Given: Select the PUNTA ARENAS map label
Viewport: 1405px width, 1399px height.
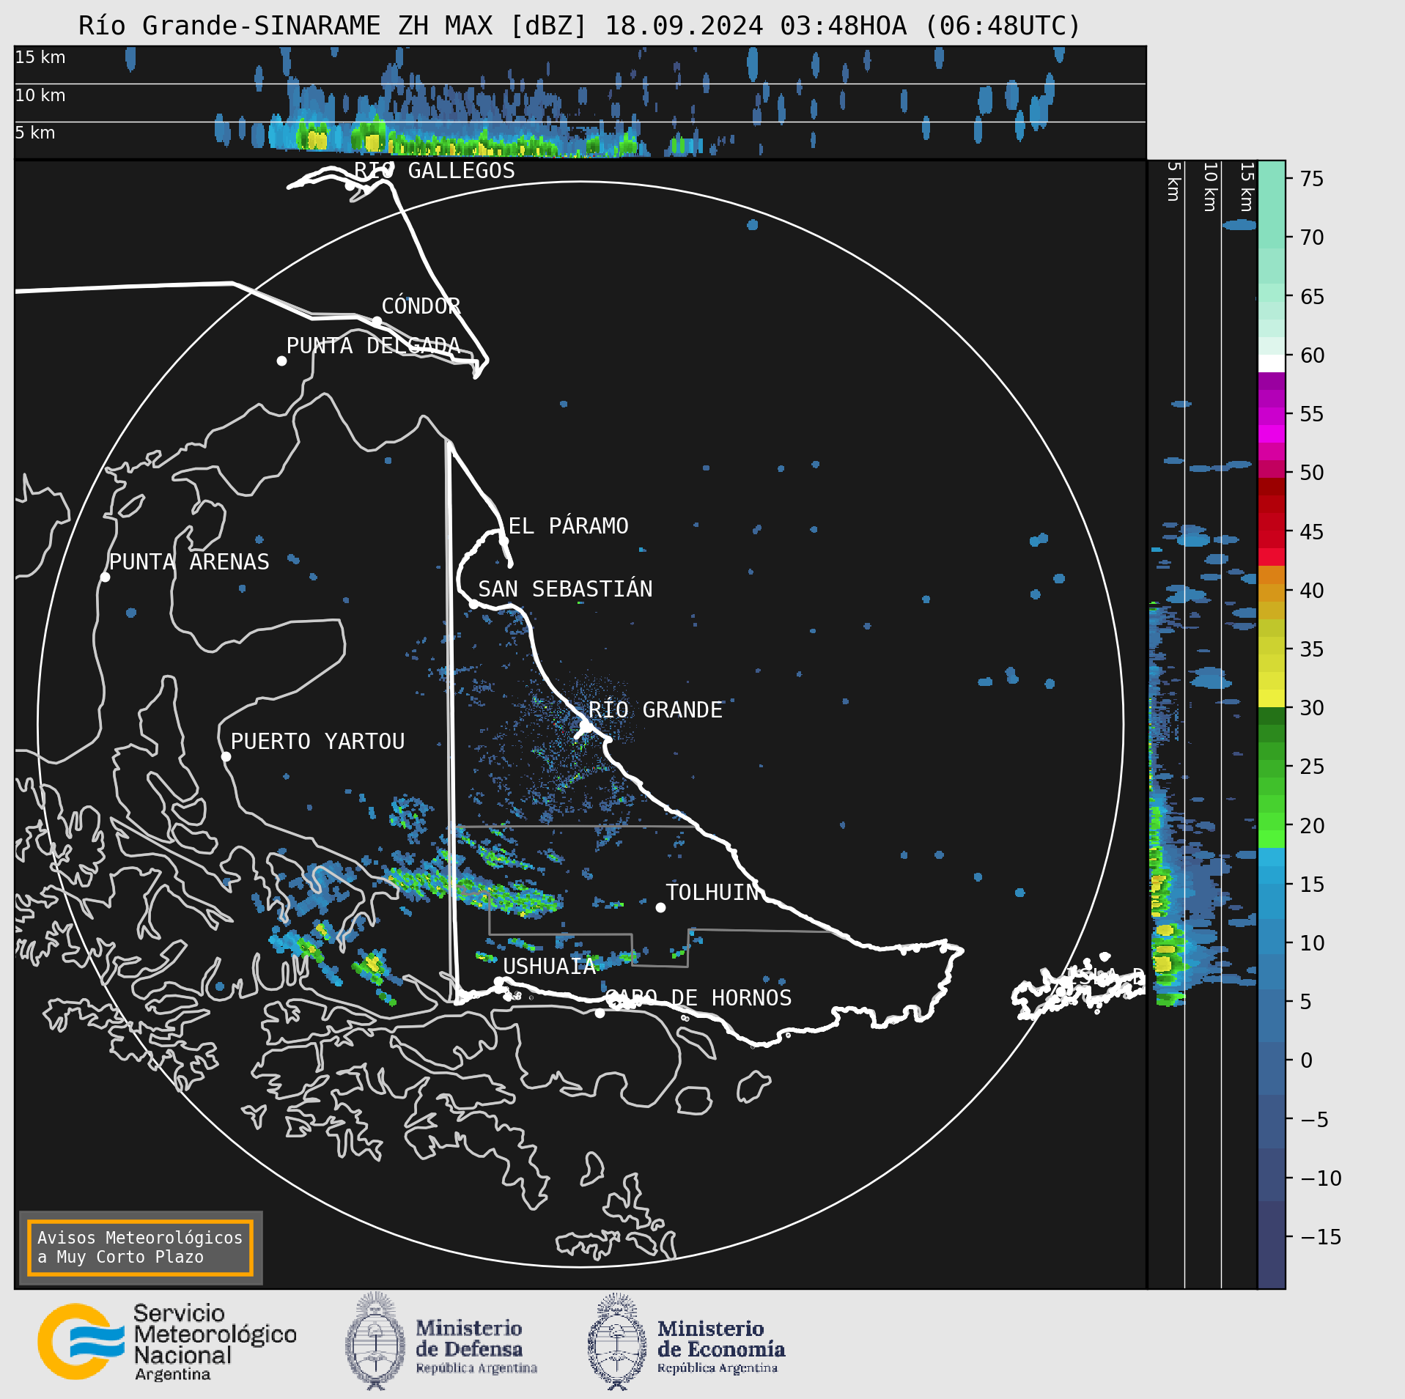Looking at the screenshot, I should click(x=189, y=562).
